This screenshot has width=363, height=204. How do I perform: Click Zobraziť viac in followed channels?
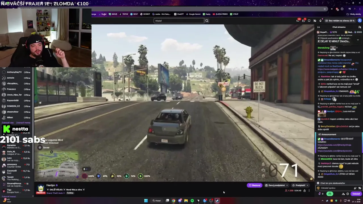click(8, 123)
